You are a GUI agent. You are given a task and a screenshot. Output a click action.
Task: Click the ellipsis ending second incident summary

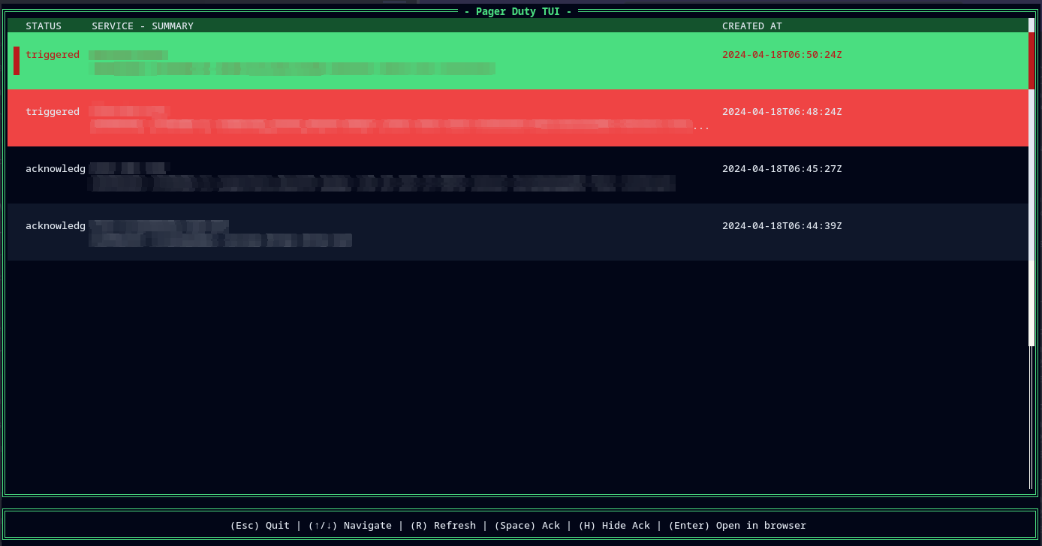701,127
